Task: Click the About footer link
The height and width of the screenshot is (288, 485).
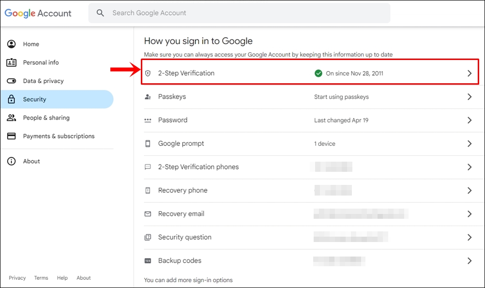Action: click(x=84, y=278)
